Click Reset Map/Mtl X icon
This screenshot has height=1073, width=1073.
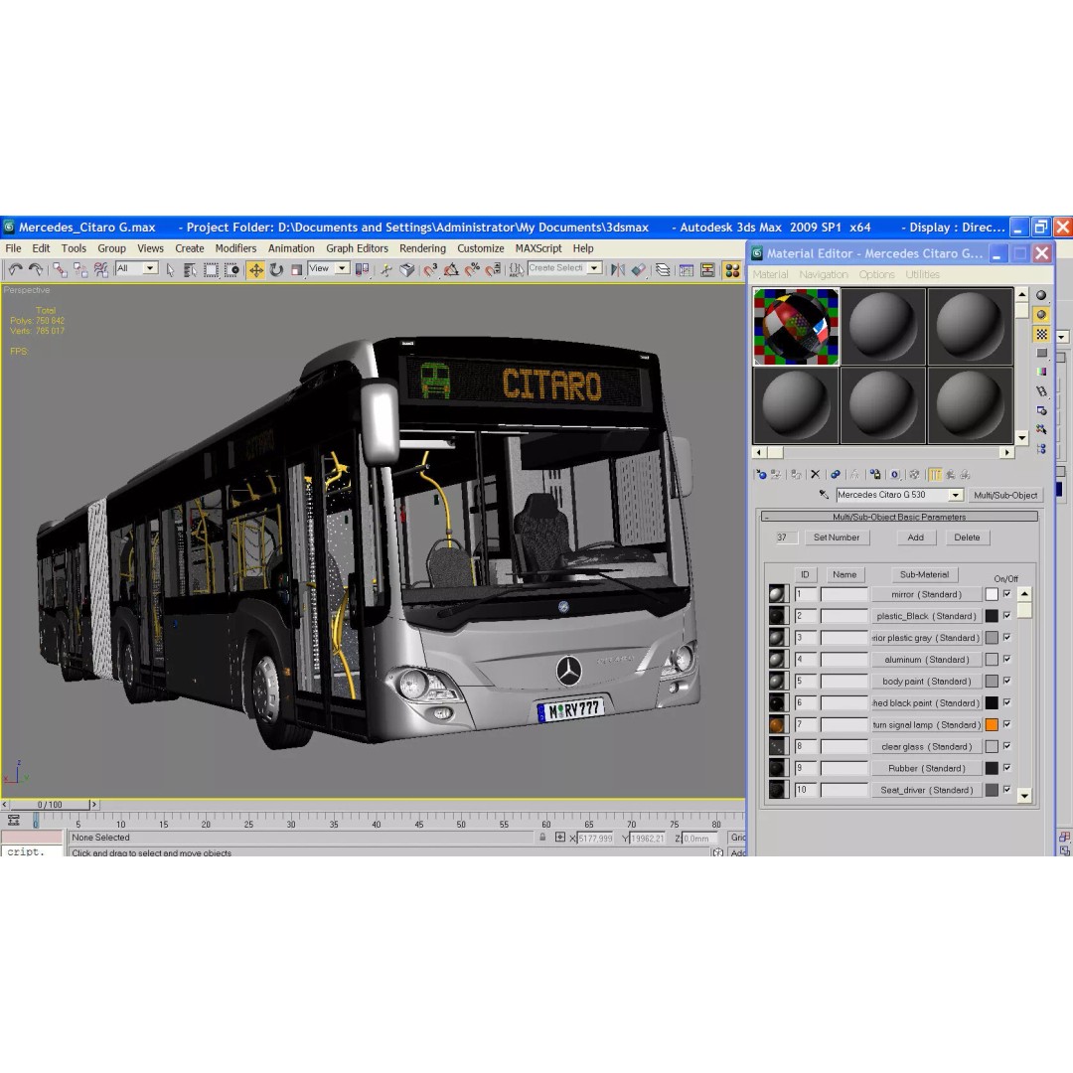(816, 474)
